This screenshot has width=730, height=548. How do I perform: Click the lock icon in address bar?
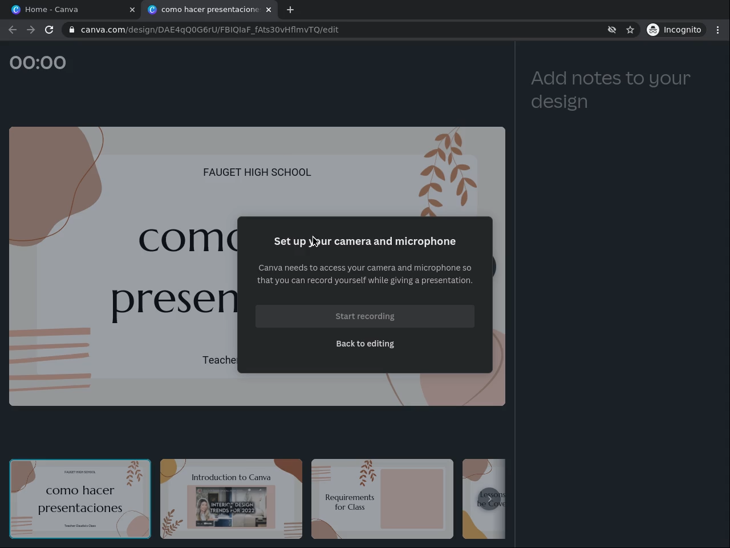[71, 30]
